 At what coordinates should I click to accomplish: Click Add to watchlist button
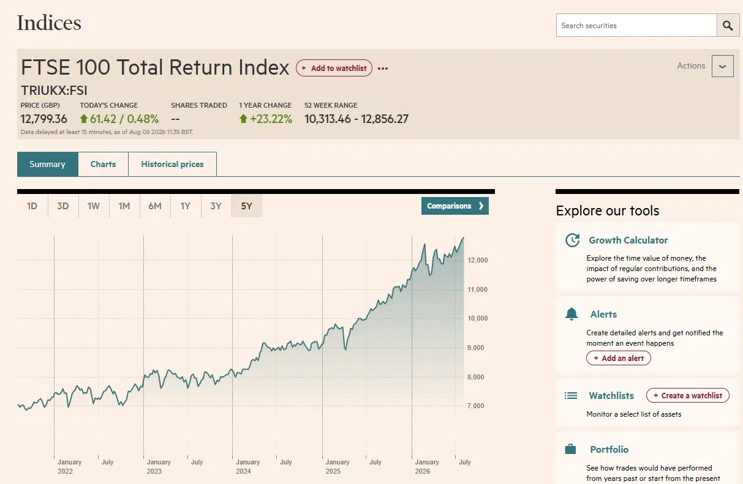[334, 68]
